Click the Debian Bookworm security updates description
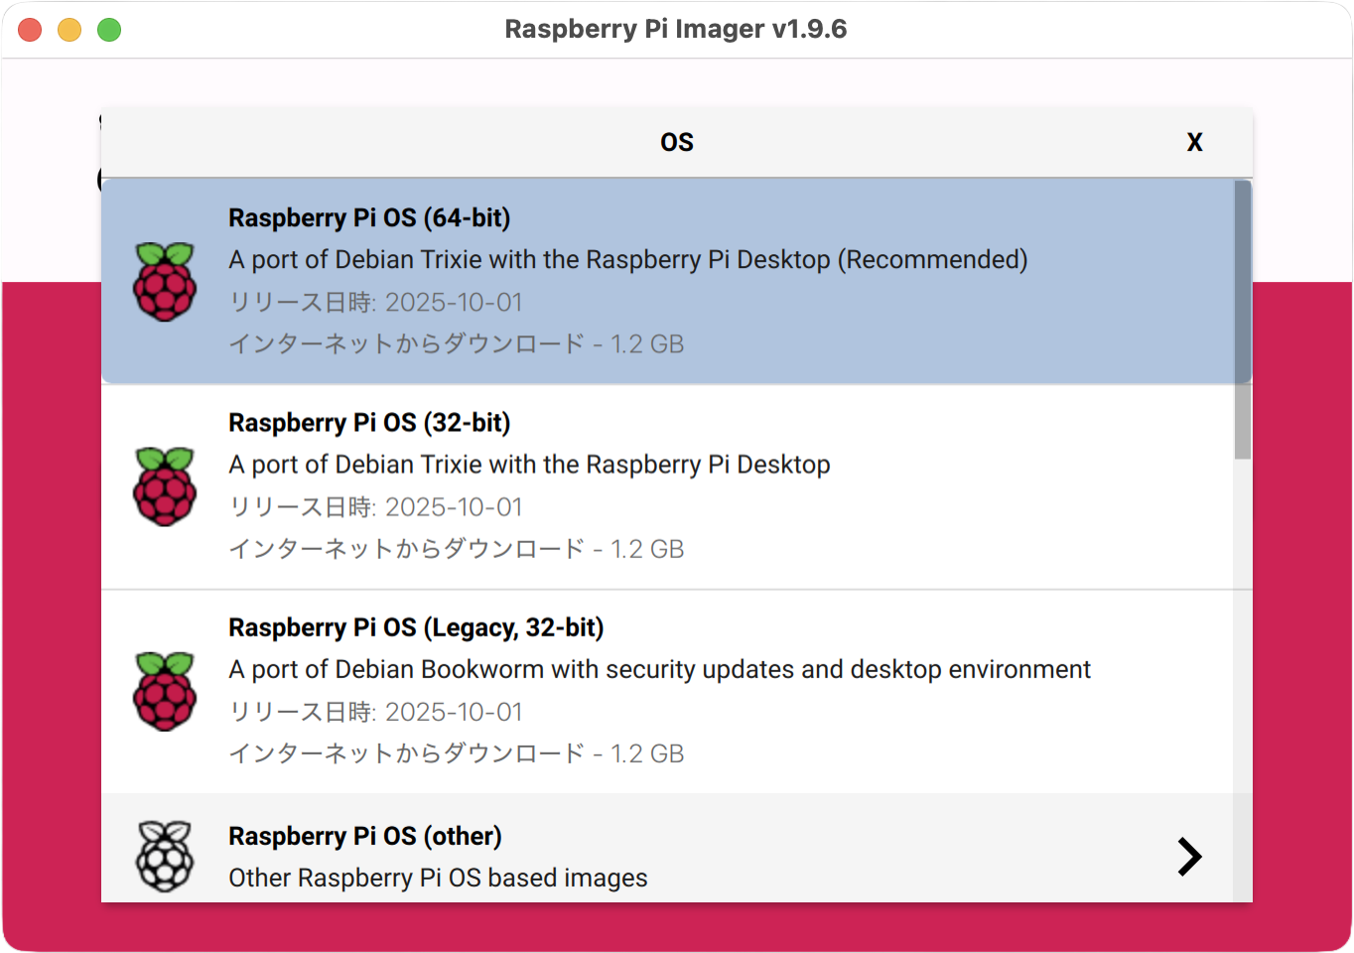Screen dimensions: 1354x953 [659, 670]
